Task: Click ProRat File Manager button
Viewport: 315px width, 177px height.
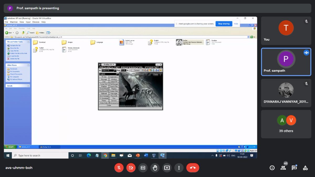Action: [x=114, y=84]
